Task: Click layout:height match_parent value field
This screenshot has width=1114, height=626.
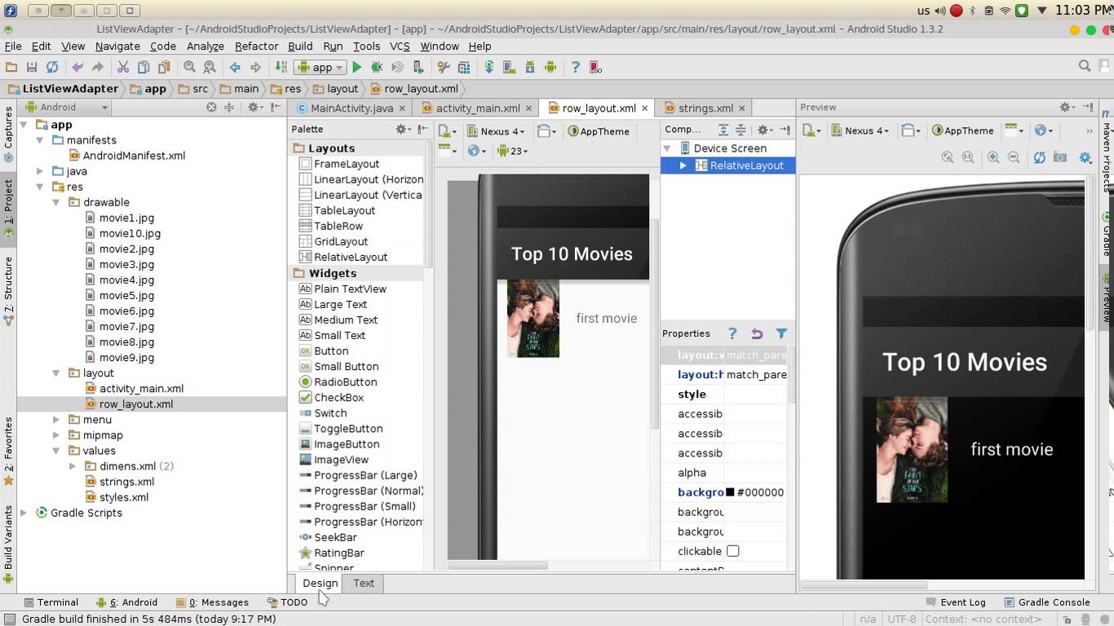Action: [x=756, y=375]
